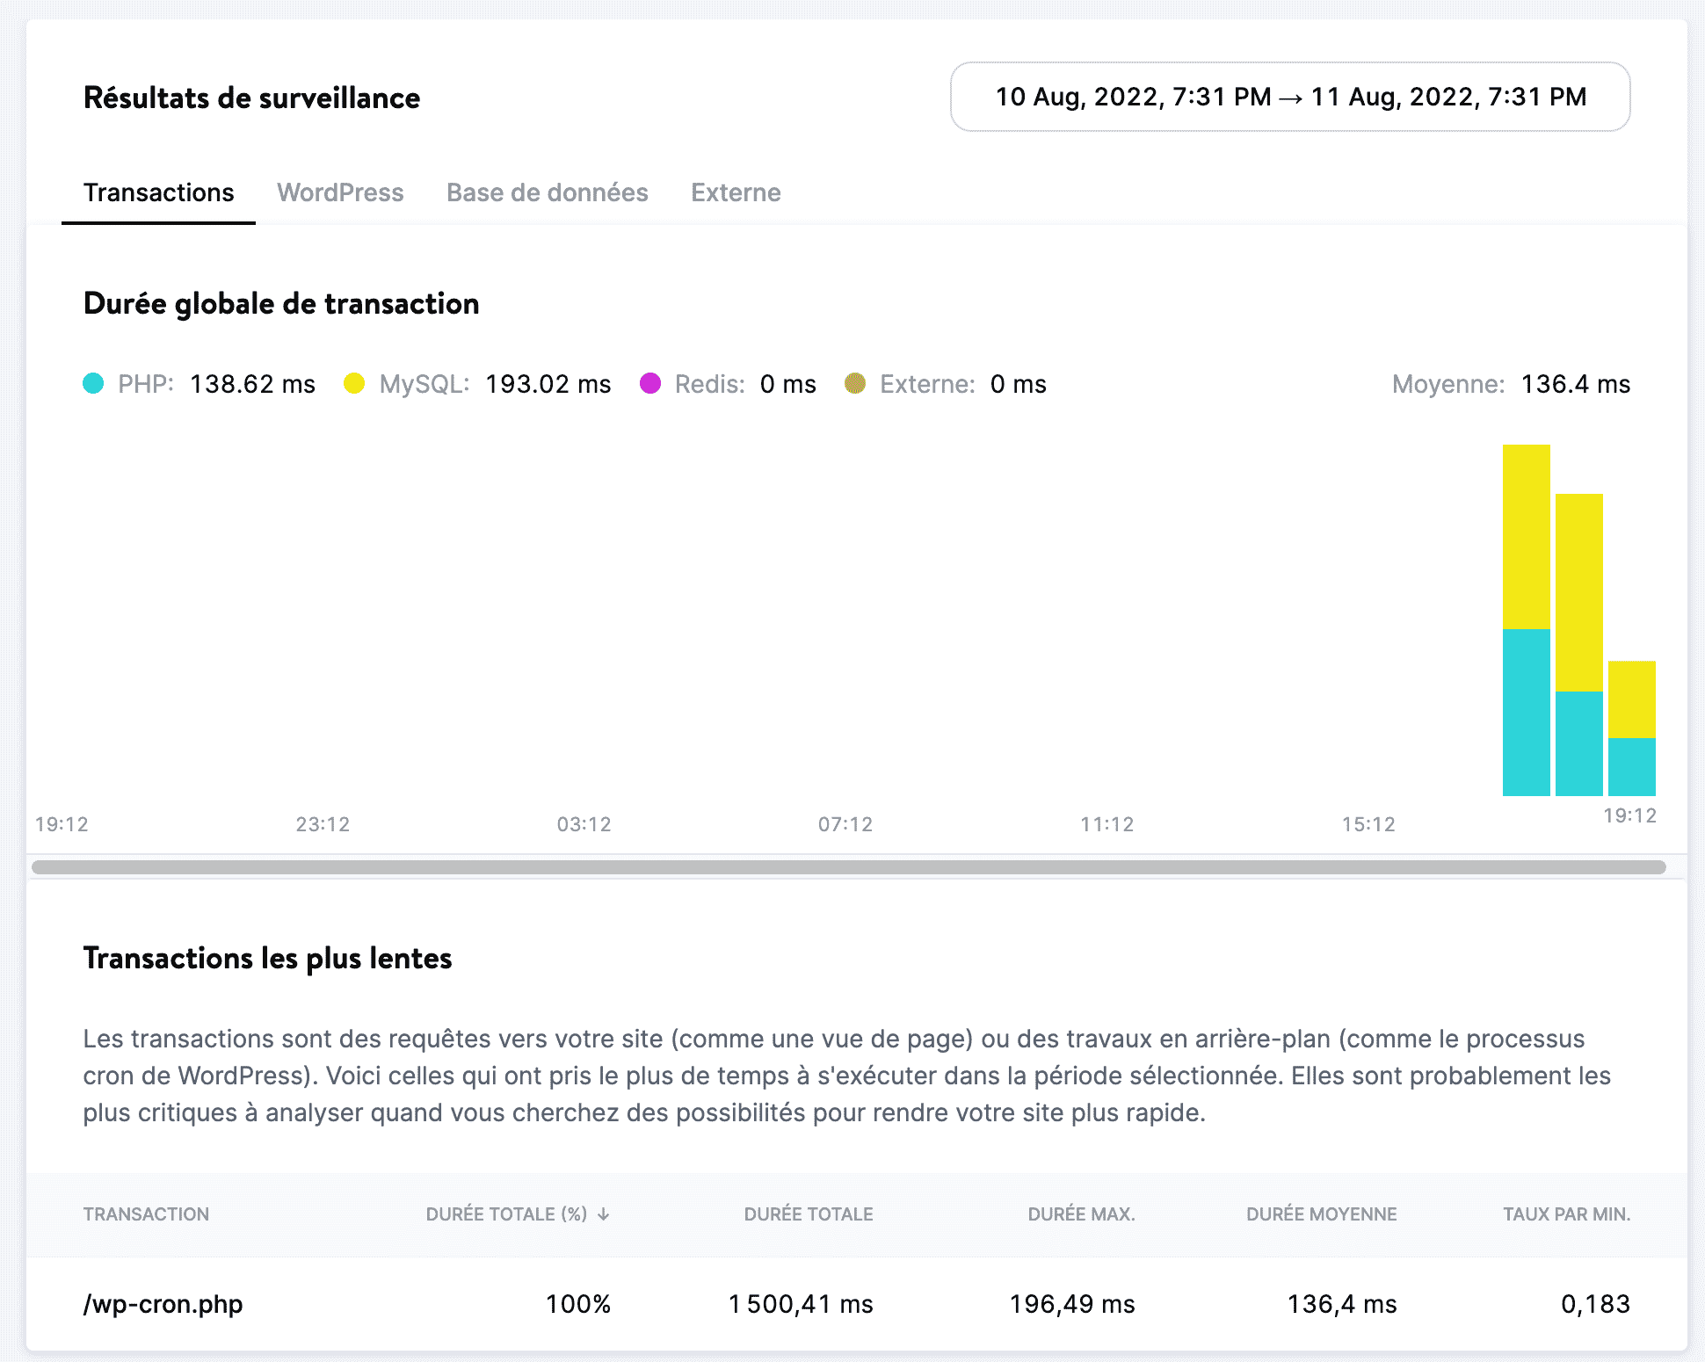Screen dimensions: 1705x1362
Task: Click the Redis magenta legend dot
Action: coord(650,384)
